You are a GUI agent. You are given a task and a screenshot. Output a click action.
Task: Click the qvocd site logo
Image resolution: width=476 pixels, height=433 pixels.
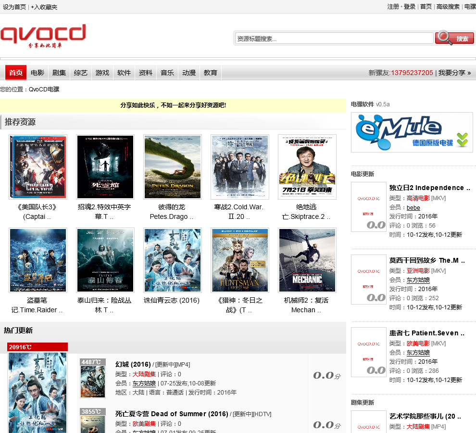pyautogui.click(x=43, y=36)
